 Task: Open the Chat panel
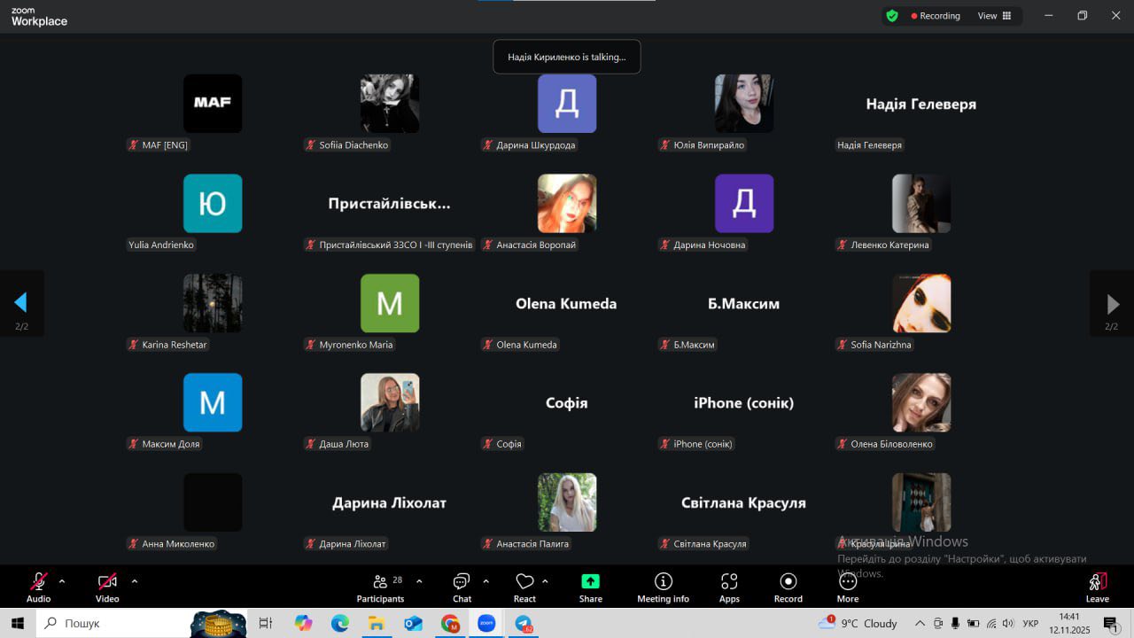click(x=462, y=587)
